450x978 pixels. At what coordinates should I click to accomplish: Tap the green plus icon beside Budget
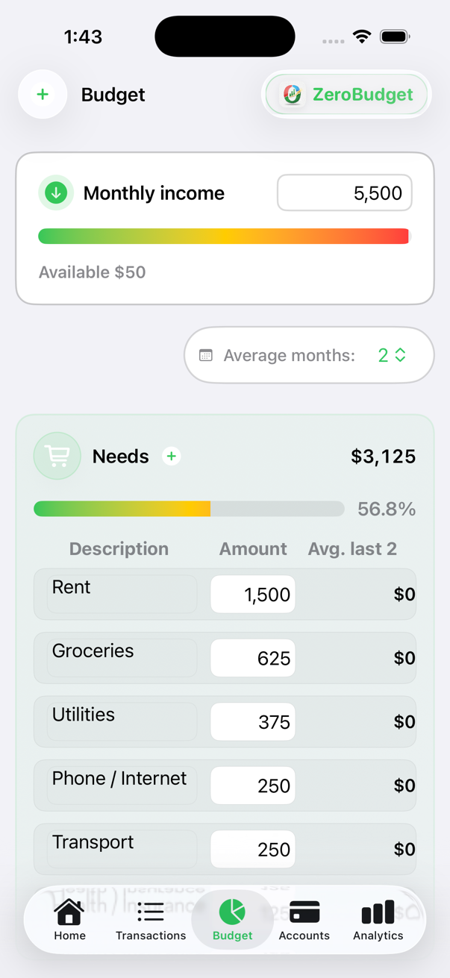(x=43, y=95)
